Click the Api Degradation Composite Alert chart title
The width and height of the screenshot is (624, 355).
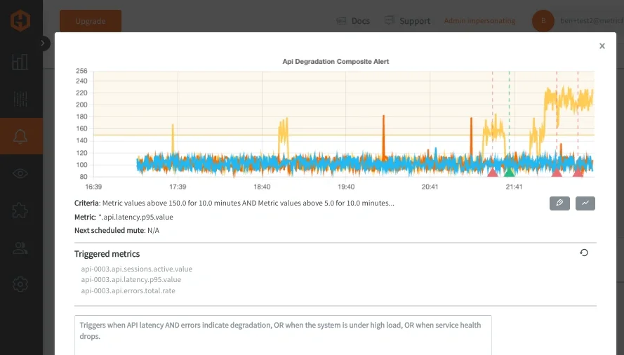[336, 61]
